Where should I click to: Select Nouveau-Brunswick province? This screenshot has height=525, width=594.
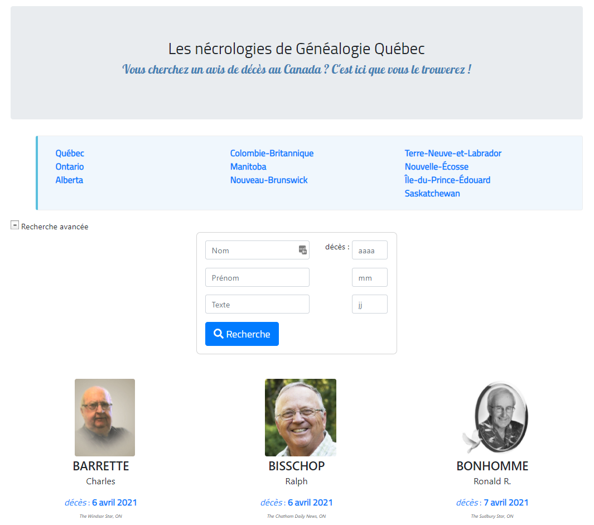(x=269, y=180)
